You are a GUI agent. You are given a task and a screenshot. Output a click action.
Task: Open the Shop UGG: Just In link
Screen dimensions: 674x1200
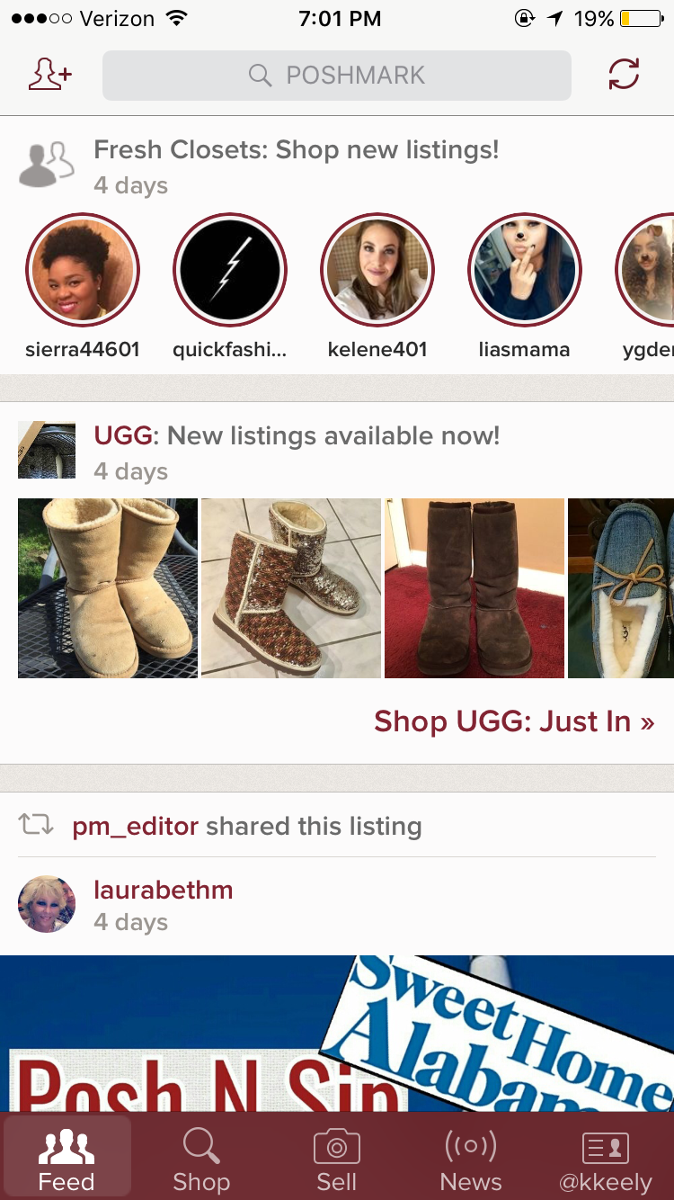tap(514, 721)
